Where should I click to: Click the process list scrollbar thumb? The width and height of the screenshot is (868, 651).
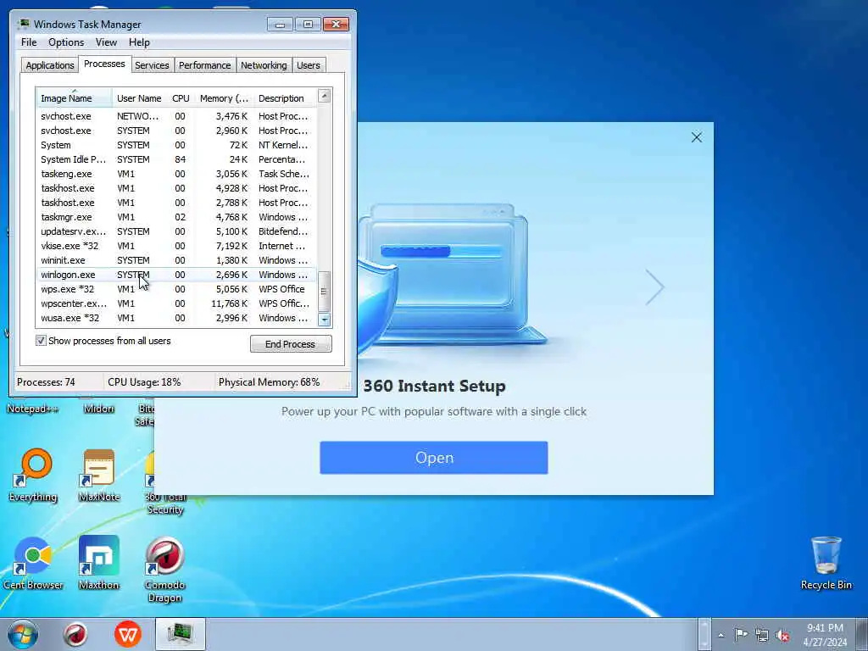coord(325,292)
